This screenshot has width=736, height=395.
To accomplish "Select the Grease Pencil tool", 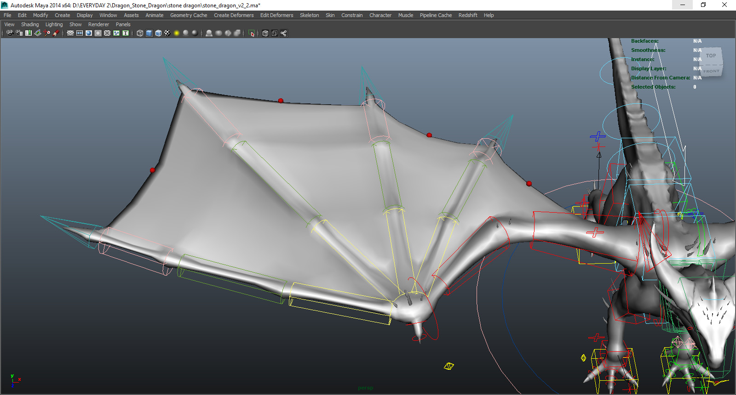I will pyautogui.click(x=56, y=33).
